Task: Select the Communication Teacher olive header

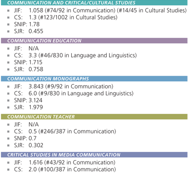Action: pyautogui.click(x=94, y=117)
